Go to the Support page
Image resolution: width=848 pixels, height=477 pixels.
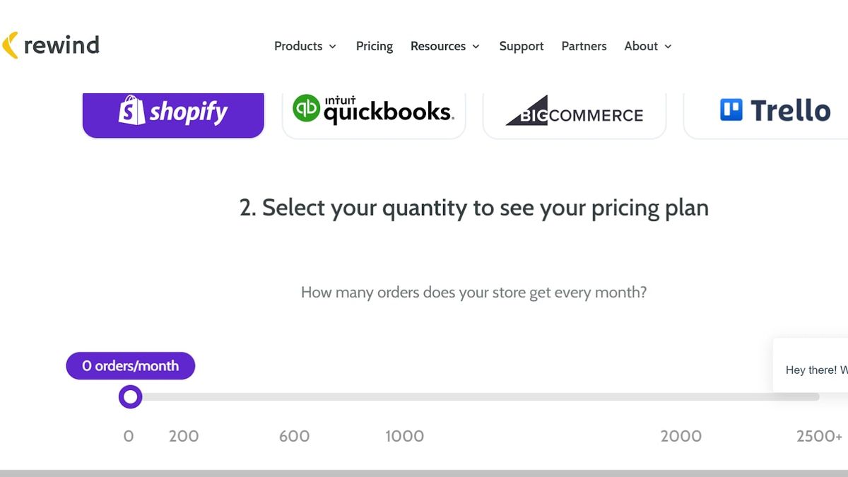[x=522, y=46]
